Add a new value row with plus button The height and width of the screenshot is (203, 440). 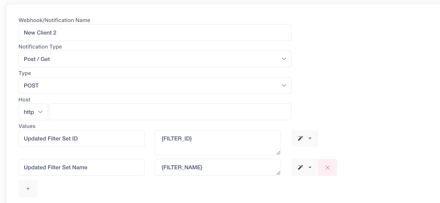click(28, 188)
